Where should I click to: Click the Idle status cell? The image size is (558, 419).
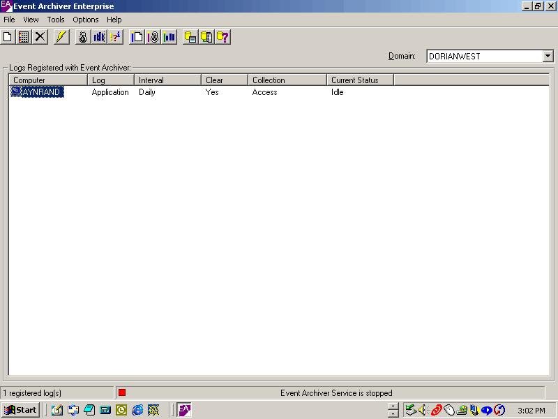[338, 92]
